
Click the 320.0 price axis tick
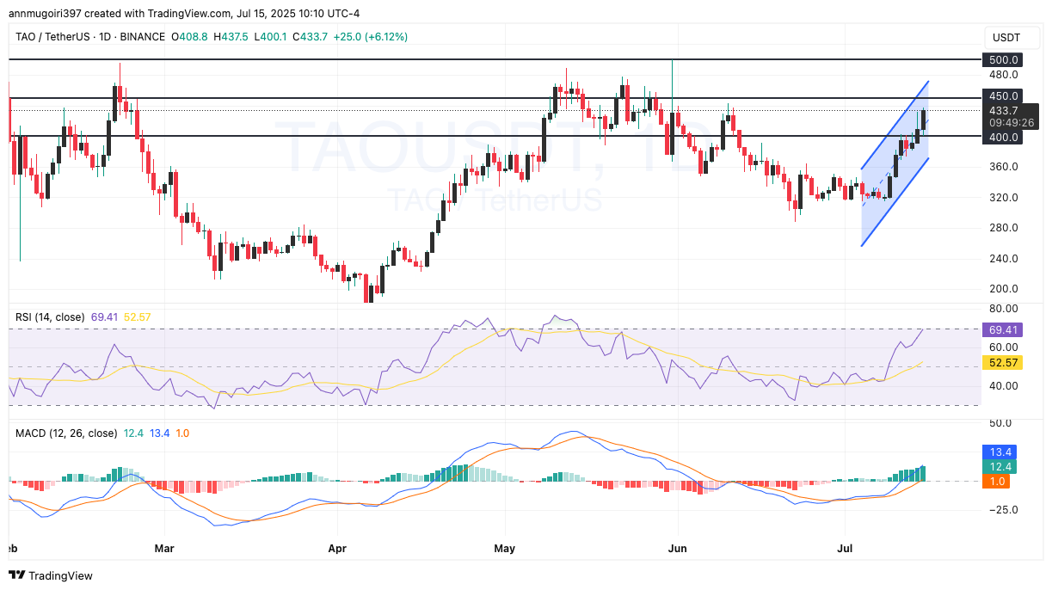[x=1004, y=197]
